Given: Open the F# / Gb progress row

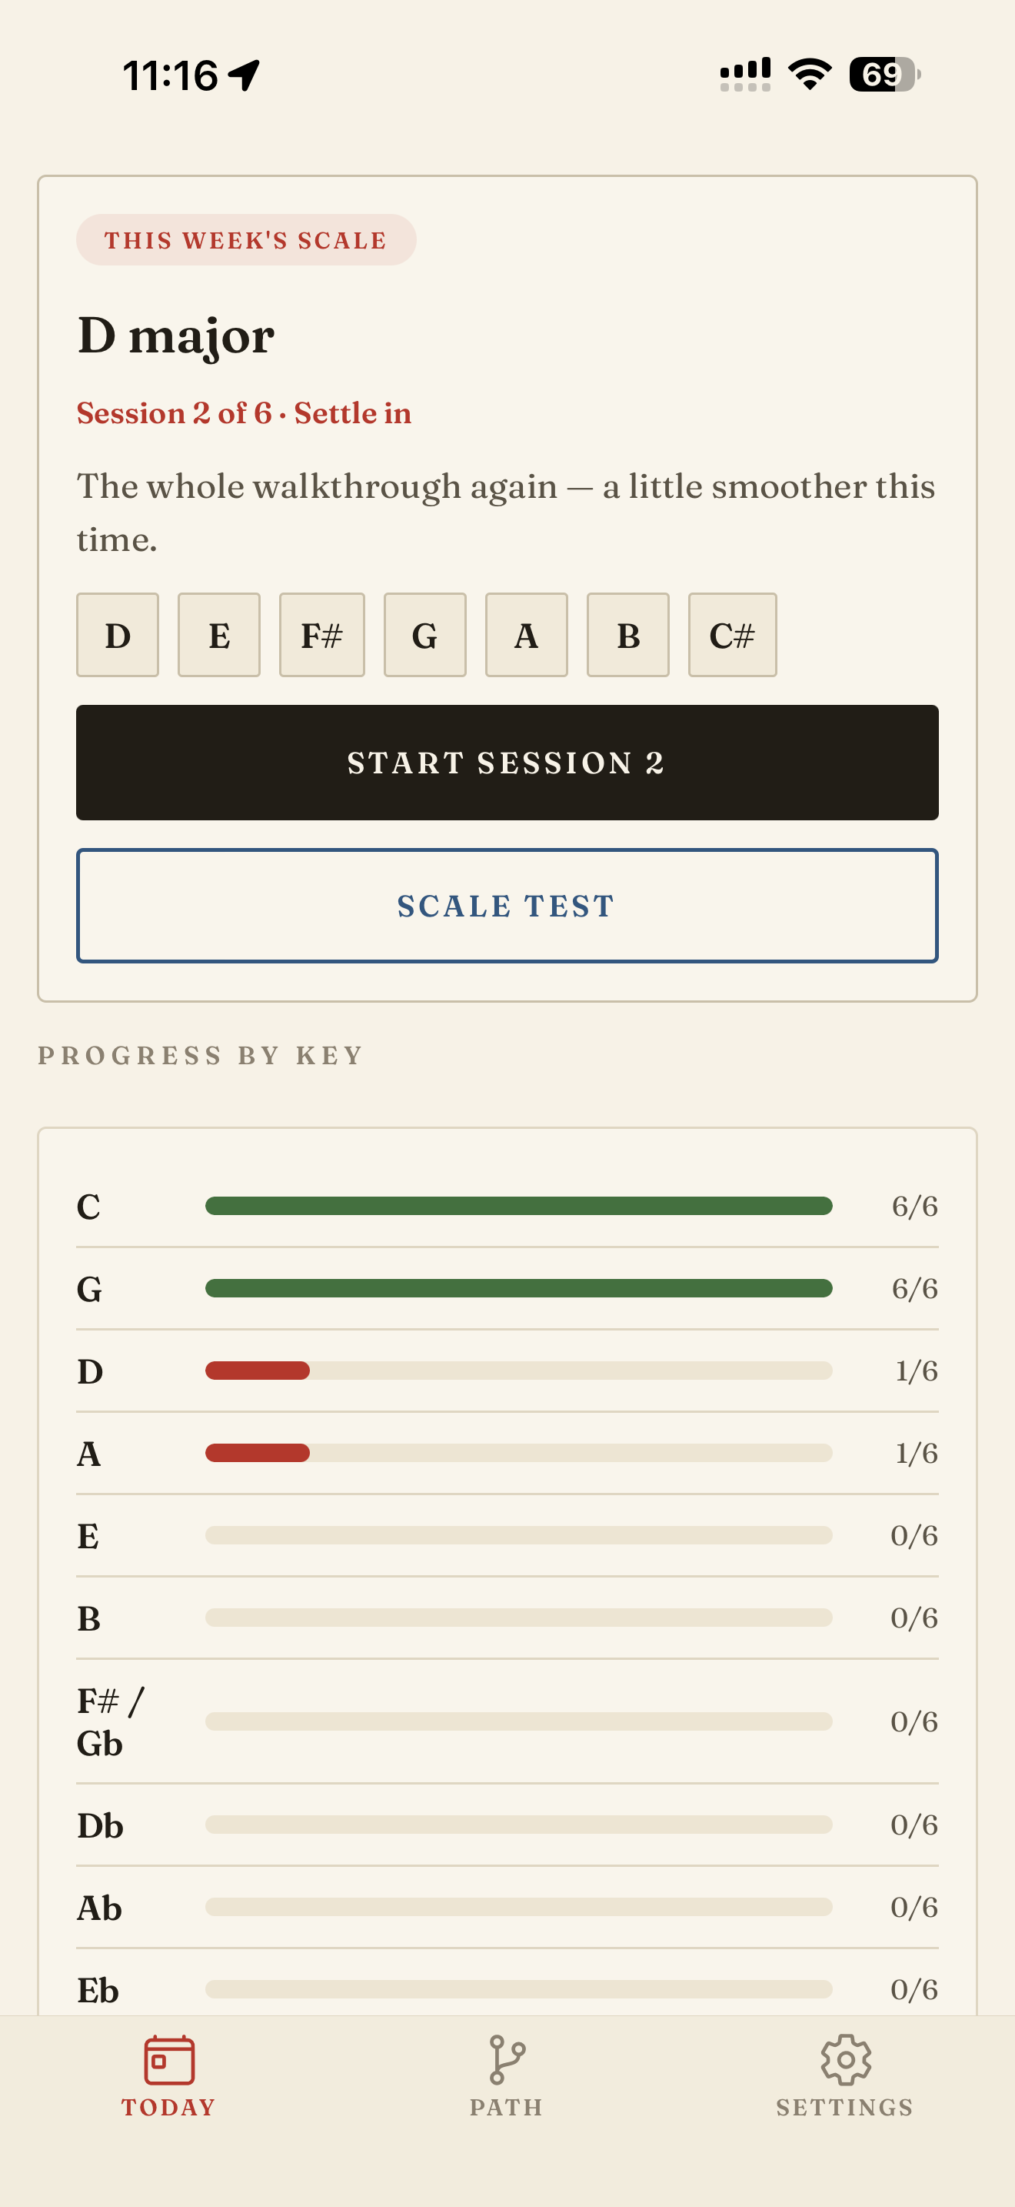Looking at the screenshot, I should [x=507, y=1721].
